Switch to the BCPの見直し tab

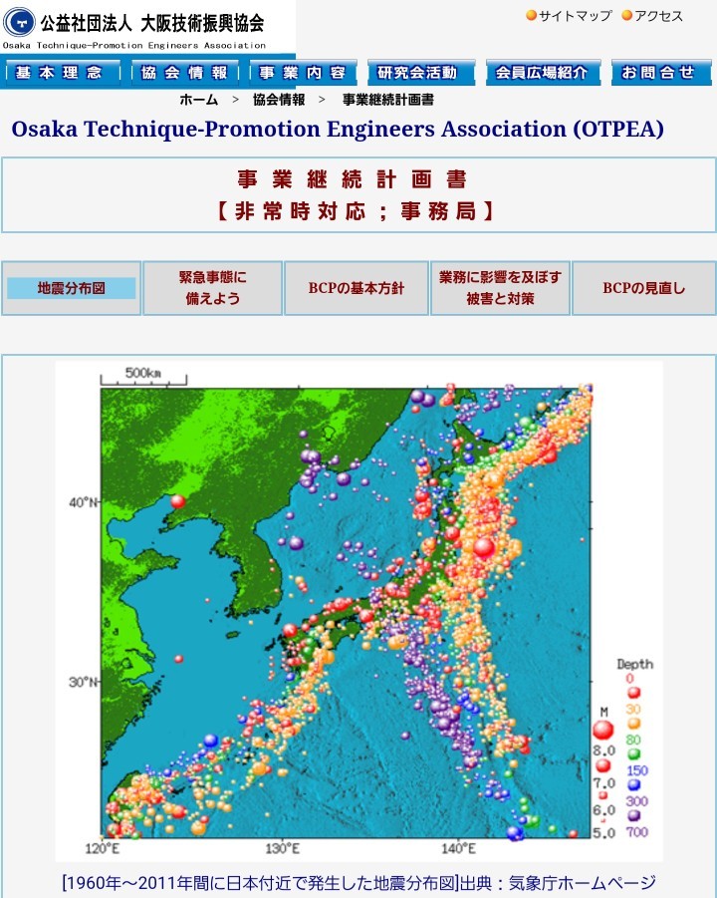pos(643,288)
